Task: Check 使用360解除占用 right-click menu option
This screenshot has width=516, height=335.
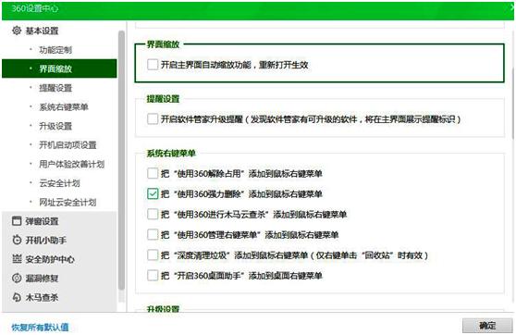Action: coord(153,173)
